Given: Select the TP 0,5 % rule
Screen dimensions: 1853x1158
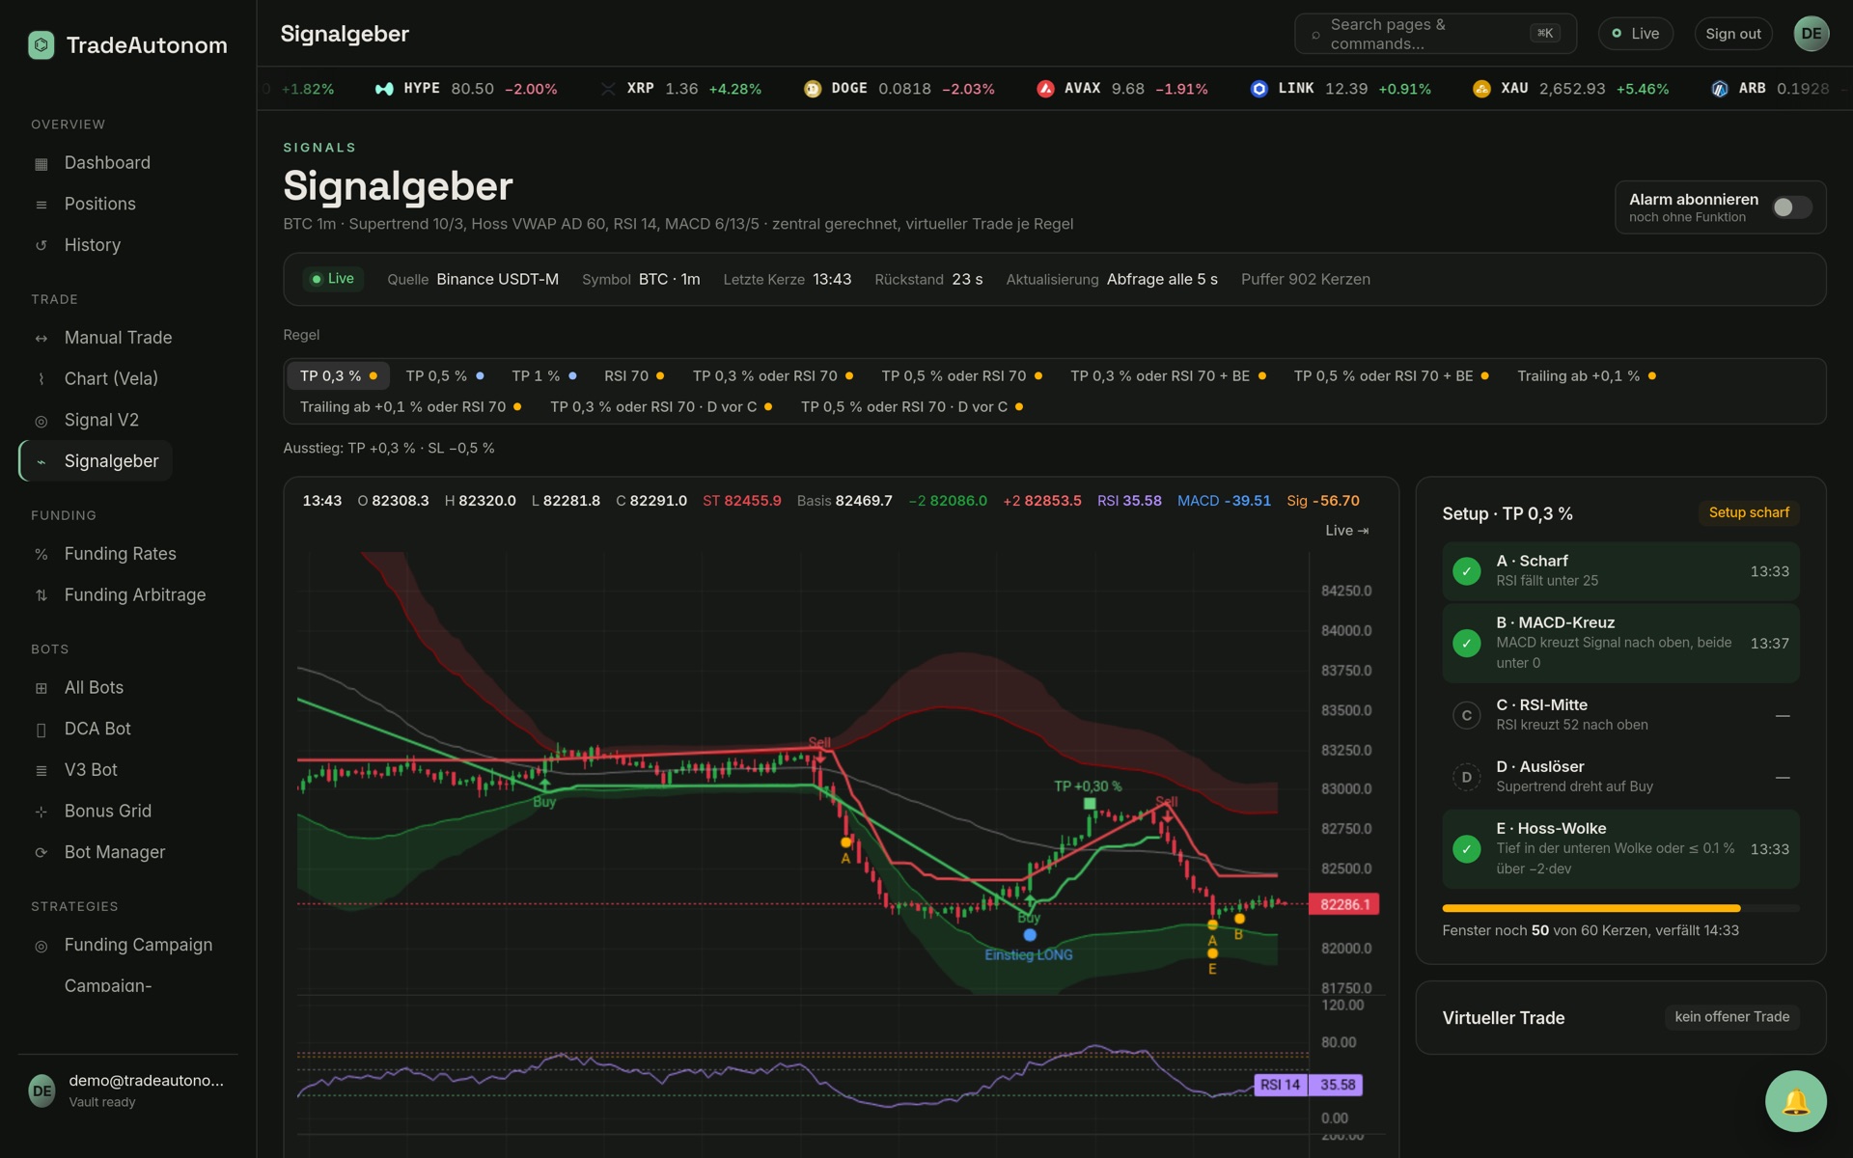Looking at the screenshot, I should tap(445, 375).
